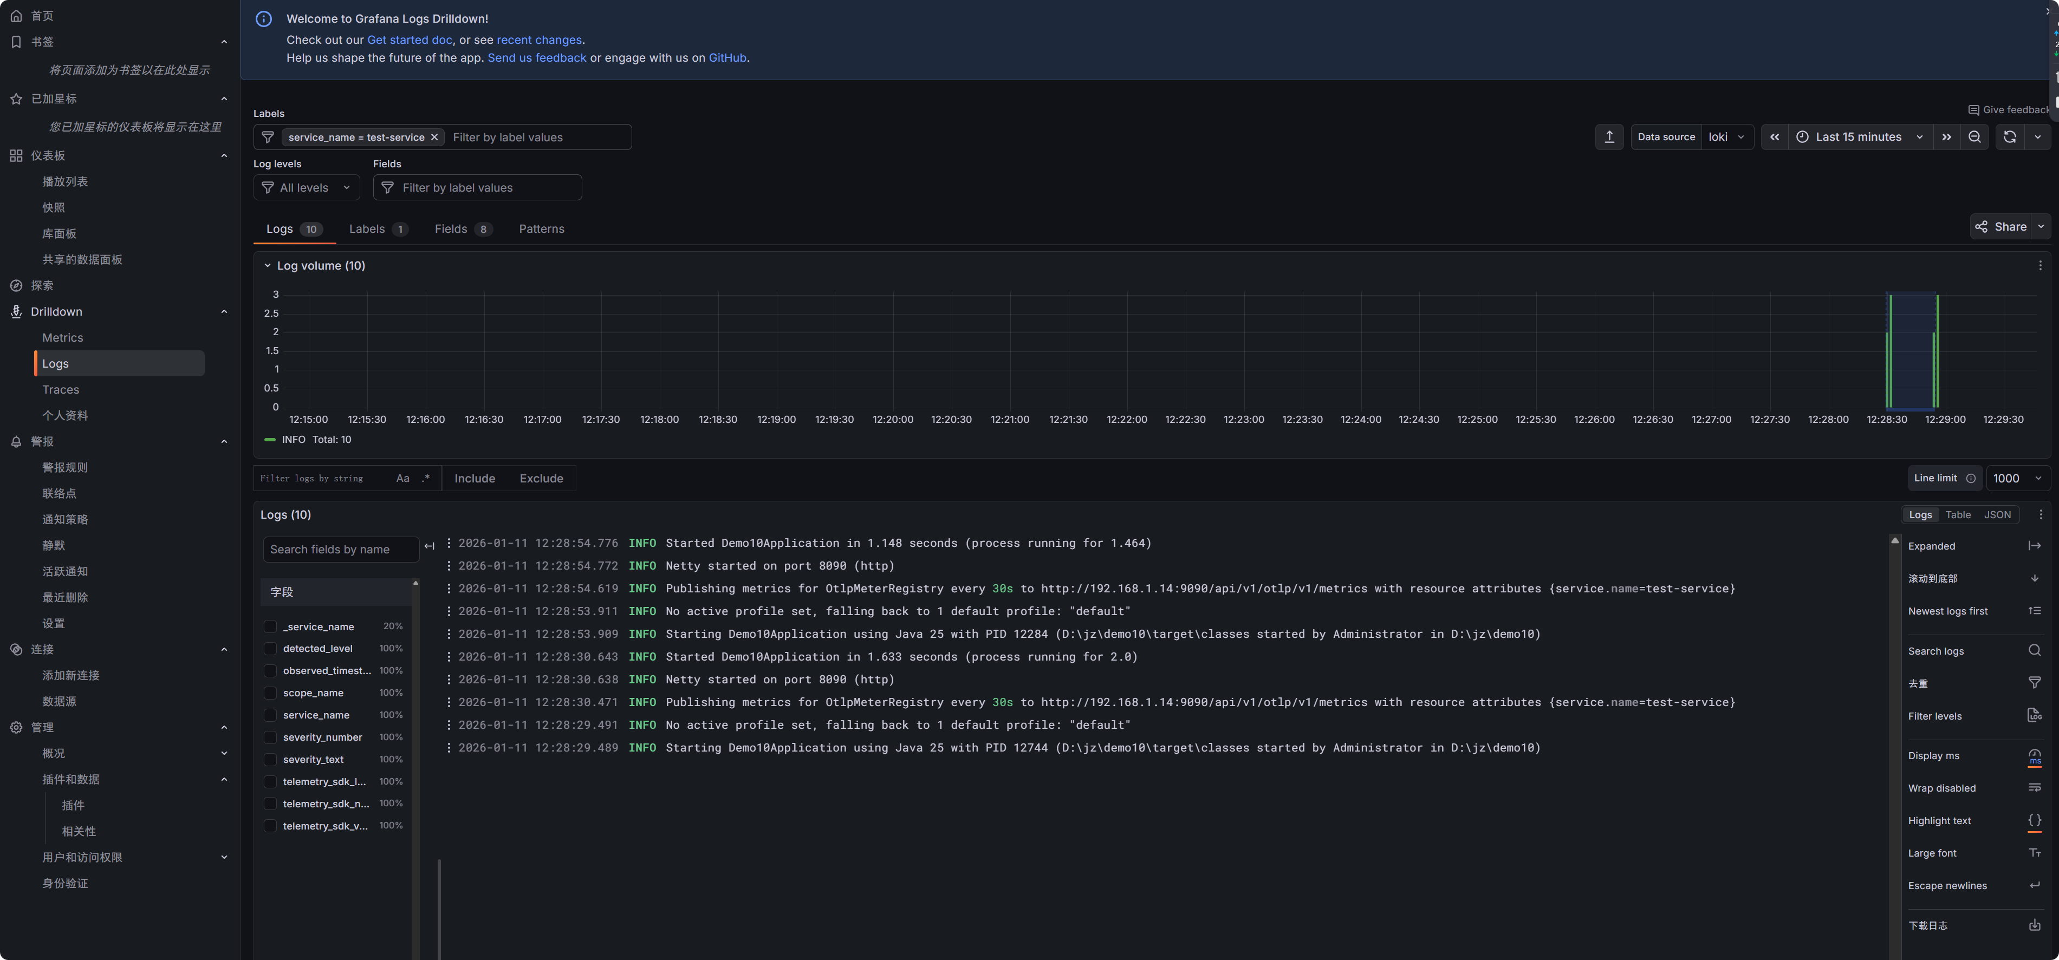Click the upload icon beside Data source
Screen dimensions: 2059x960
[x=1609, y=138]
